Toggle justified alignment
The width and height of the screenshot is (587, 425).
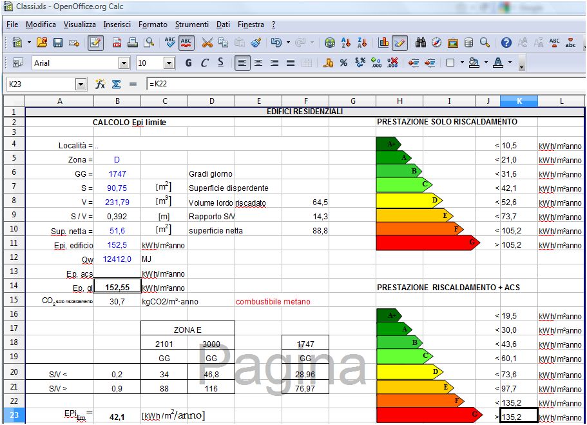point(291,63)
